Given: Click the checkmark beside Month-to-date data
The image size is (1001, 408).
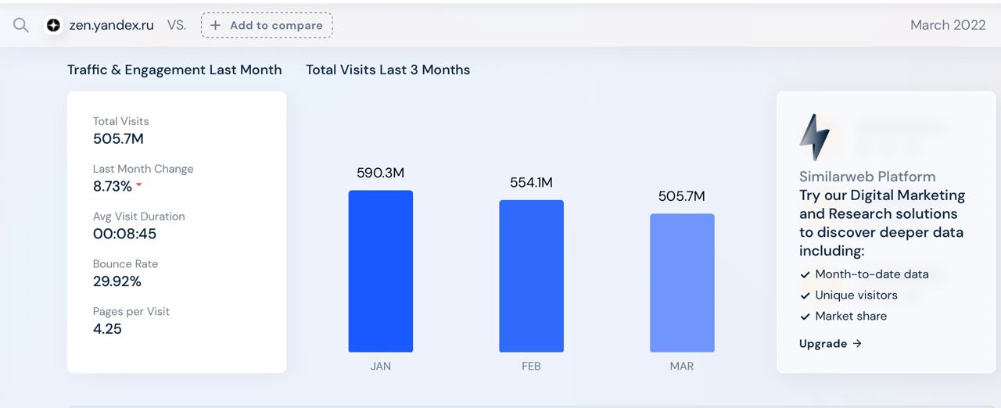Looking at the screenshot, I should click(x=805, y=274).
